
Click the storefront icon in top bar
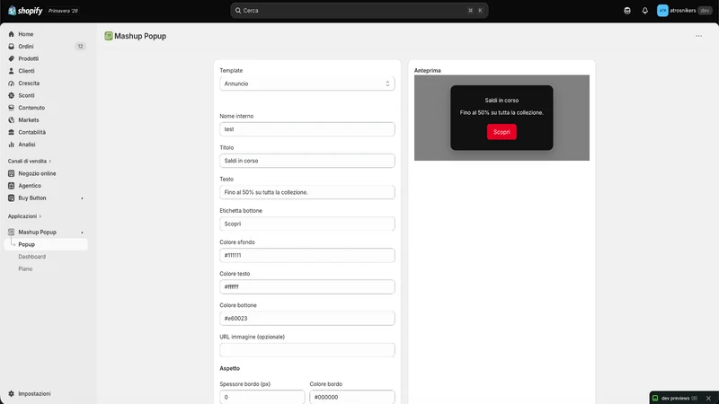tap(627, 11)
